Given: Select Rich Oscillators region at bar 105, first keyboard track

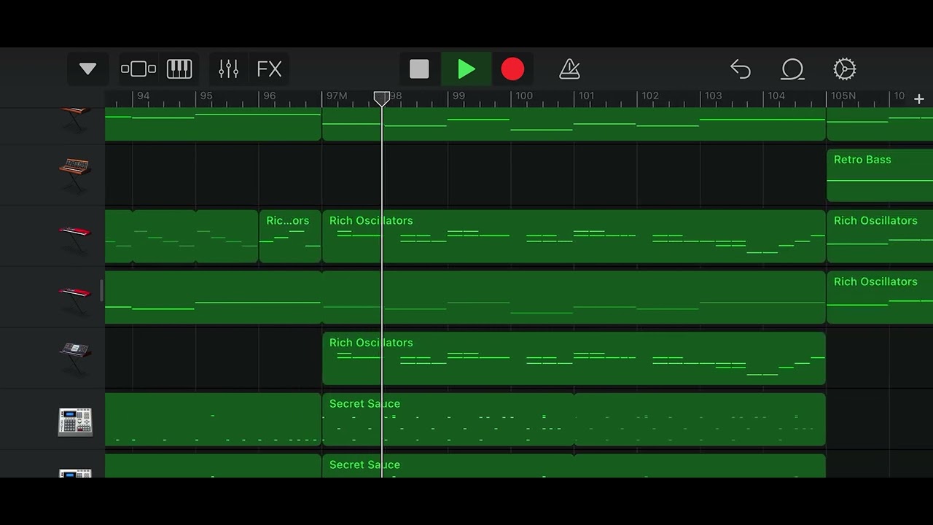Looking at the screenshot, I should (880, 236).
